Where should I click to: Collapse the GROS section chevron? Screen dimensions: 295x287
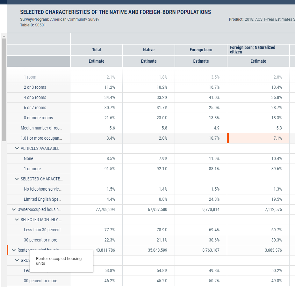click(x=17, y=260)
